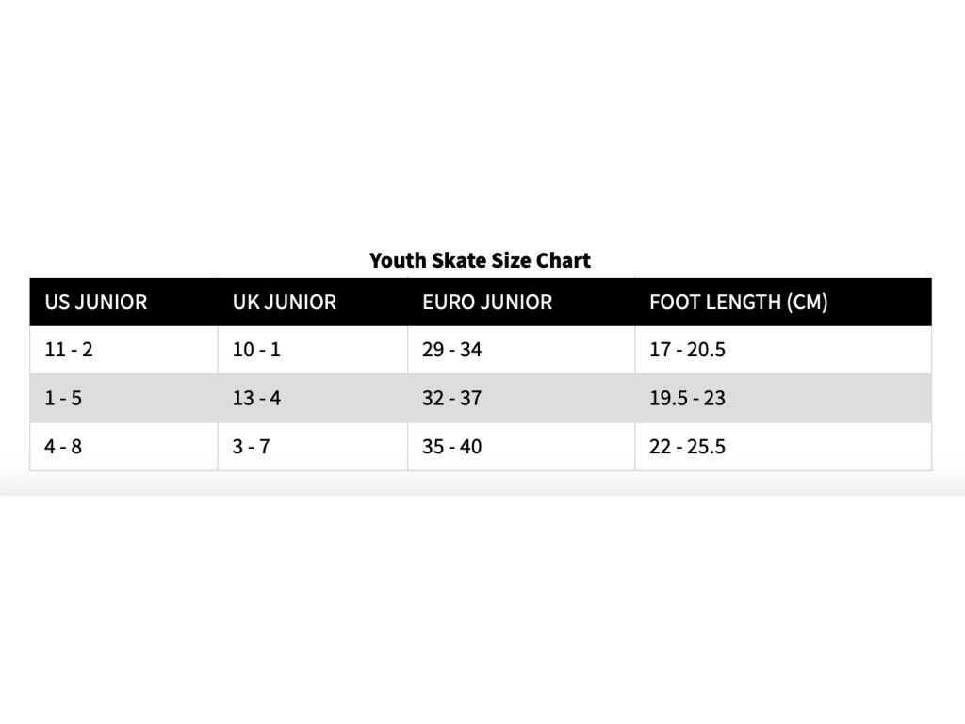Click the Youth Skate Size Chart title
The width and height of the screenshot is (965, 724).
point(480,260)
